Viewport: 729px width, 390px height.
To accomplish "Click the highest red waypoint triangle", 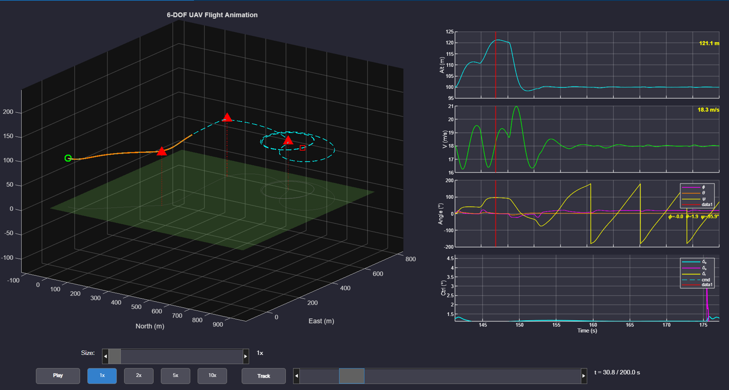I will pyautogui.click(x=228, y=118).
